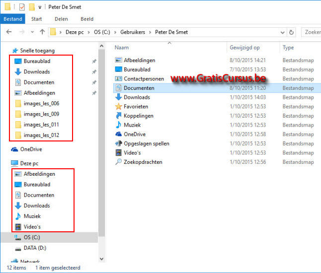Select the Afbeeldingen folder icon in file list
The height and width of the screenshot is (273, 321).
point(118,60)
